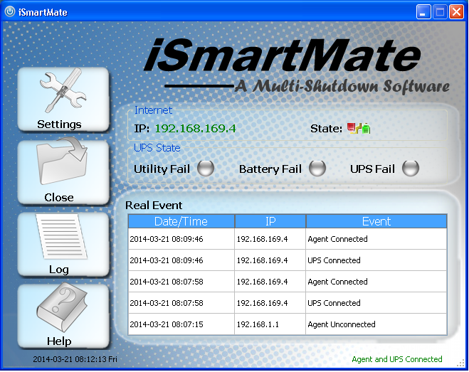Click the Utility Fail label
Viewport: 469px width, 372px height.
(x=162, y=169)
